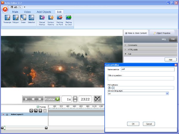The image size is (179, 134).
Task: Confirm with OK in Content Editor
Action: tap(133, 124)
